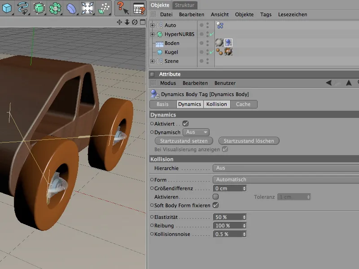The image size is (359, 269).
Task: Open the Lesezeichen menu
Action: point(293,14)
